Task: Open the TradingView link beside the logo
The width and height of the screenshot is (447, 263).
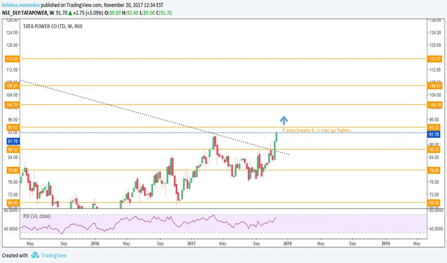Action: (54, 255)
